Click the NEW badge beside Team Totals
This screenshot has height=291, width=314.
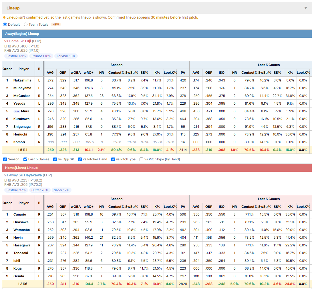[56, 24]
